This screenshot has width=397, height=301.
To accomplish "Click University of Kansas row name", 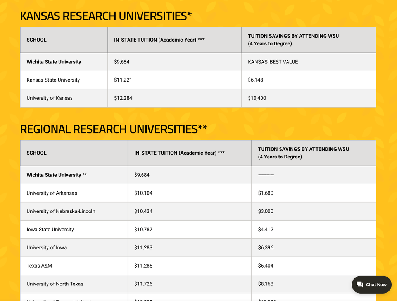I will tap(50, 98).
